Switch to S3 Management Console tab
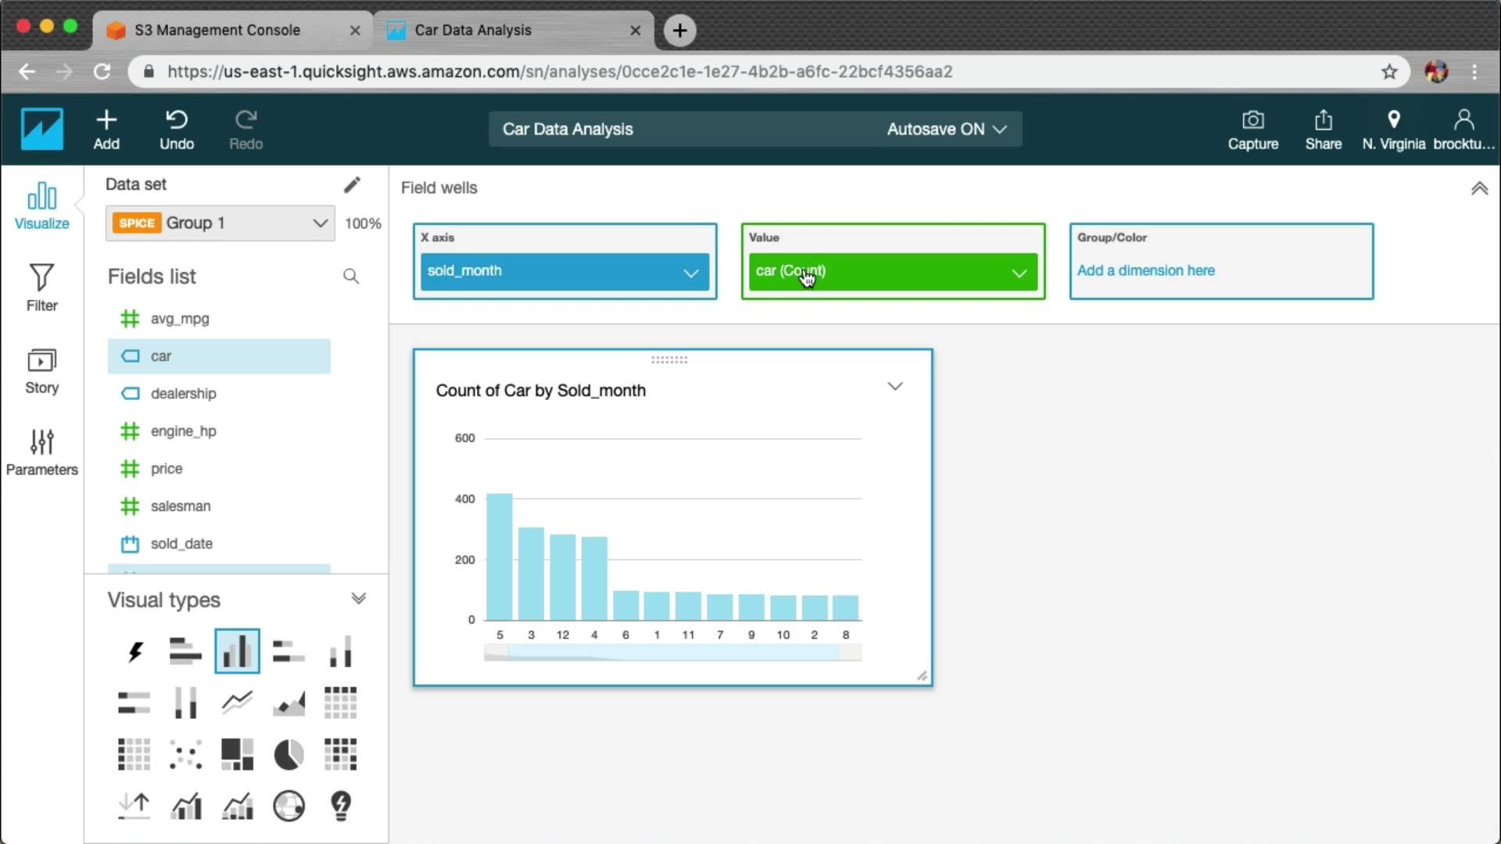The width and height of the screenshot is (1501, 844). click(217, 30)
